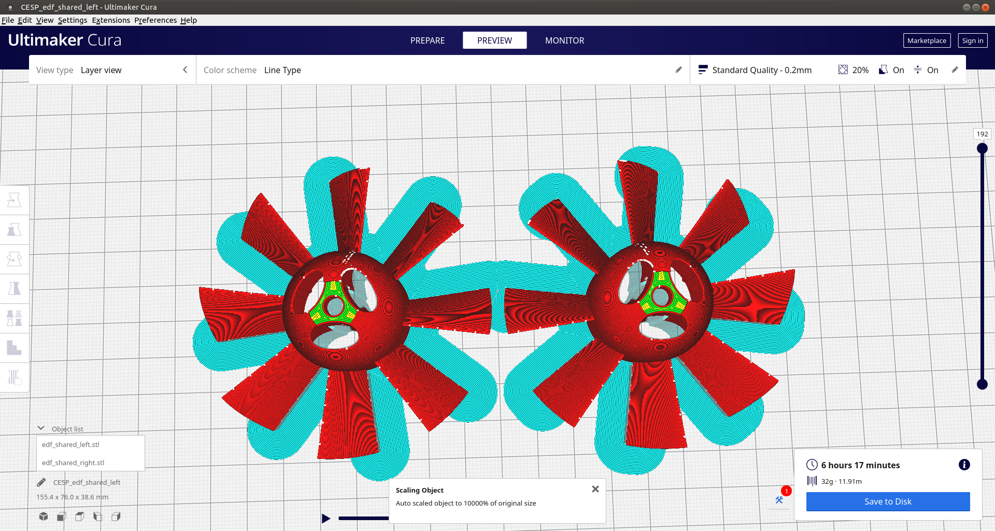
Task: Select the Scale tool in left toolbar
Action: click(x=14, y=230)
